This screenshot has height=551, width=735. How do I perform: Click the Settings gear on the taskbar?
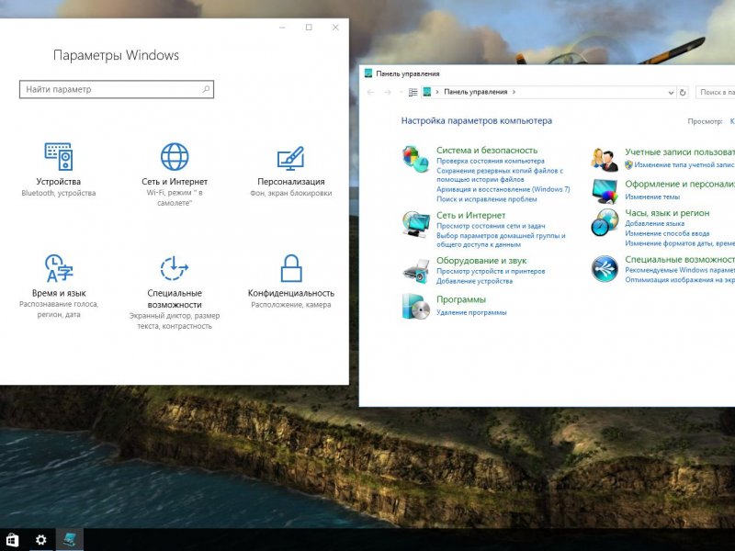click(41, 540)
